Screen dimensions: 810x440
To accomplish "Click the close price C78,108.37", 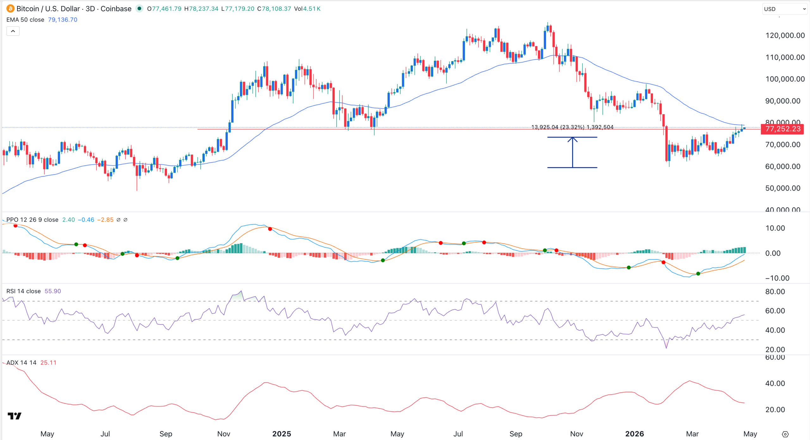I will click(274, 9).
